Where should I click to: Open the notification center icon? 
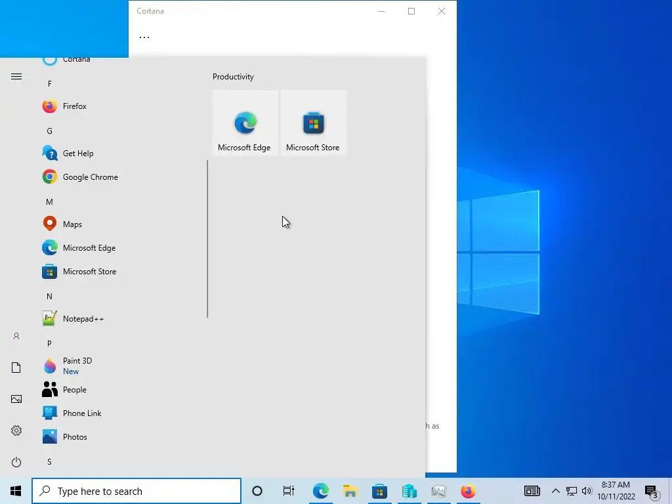[652, 491]
